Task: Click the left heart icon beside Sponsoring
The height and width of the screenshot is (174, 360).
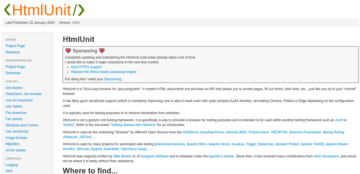Action: click(68, 51)
